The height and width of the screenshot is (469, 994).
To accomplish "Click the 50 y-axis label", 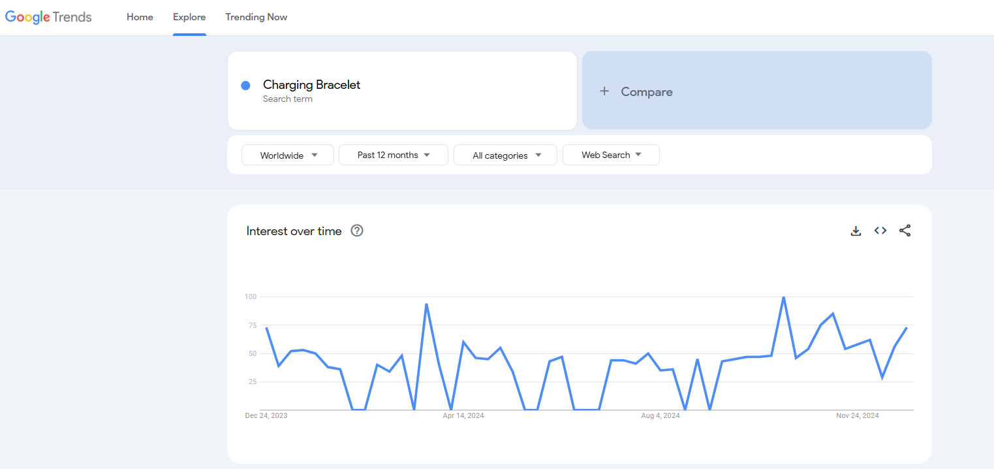I will [x=253, y=353].
